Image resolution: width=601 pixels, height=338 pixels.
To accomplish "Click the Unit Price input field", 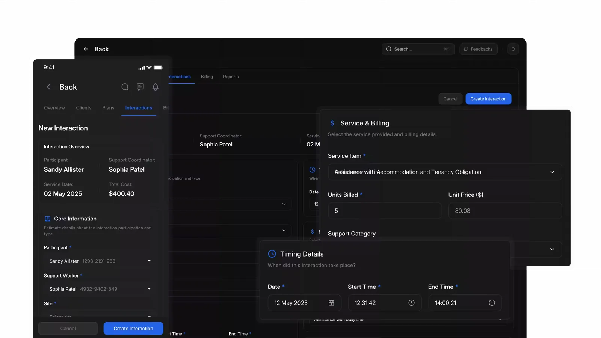I will point(505,211).
